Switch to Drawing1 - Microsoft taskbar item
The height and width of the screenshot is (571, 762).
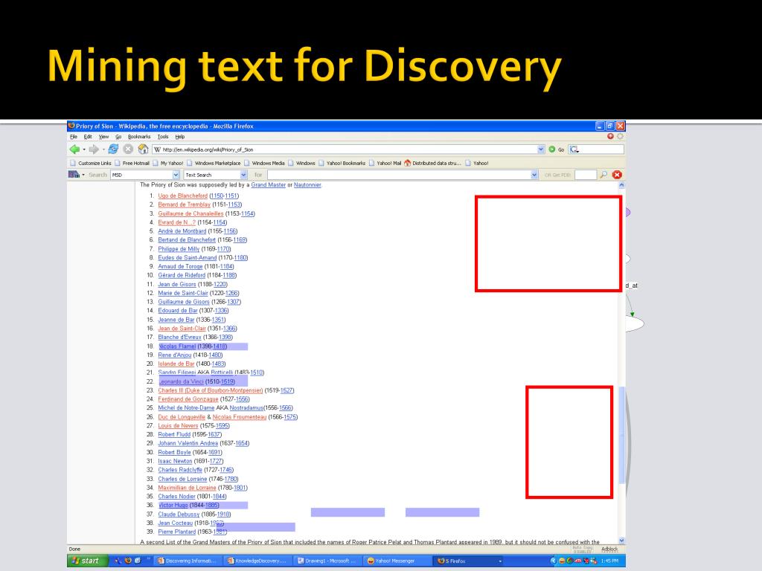327,561
